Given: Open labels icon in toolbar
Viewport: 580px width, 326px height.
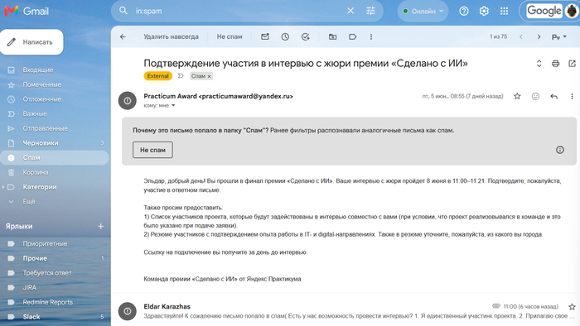Looking at the screenshot, I should 352,36.
